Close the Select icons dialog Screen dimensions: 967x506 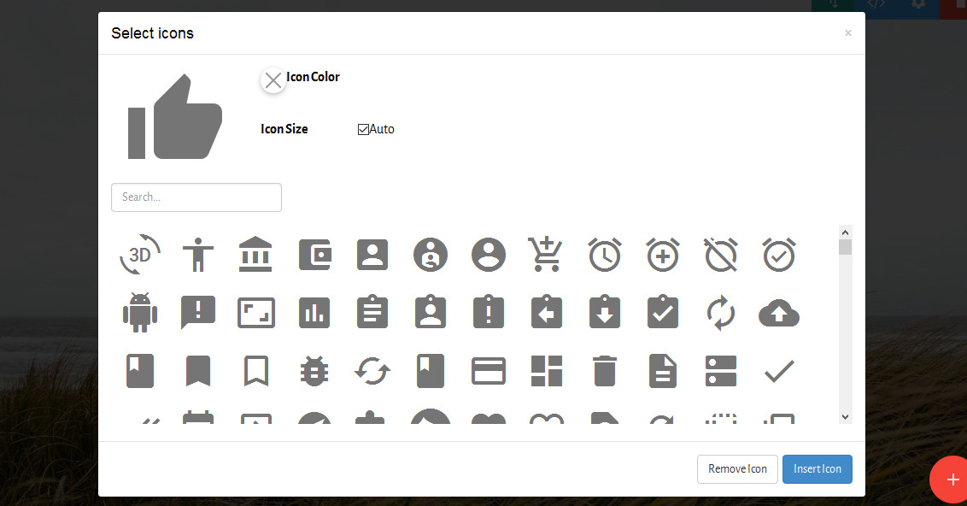[x=848, y=32]
